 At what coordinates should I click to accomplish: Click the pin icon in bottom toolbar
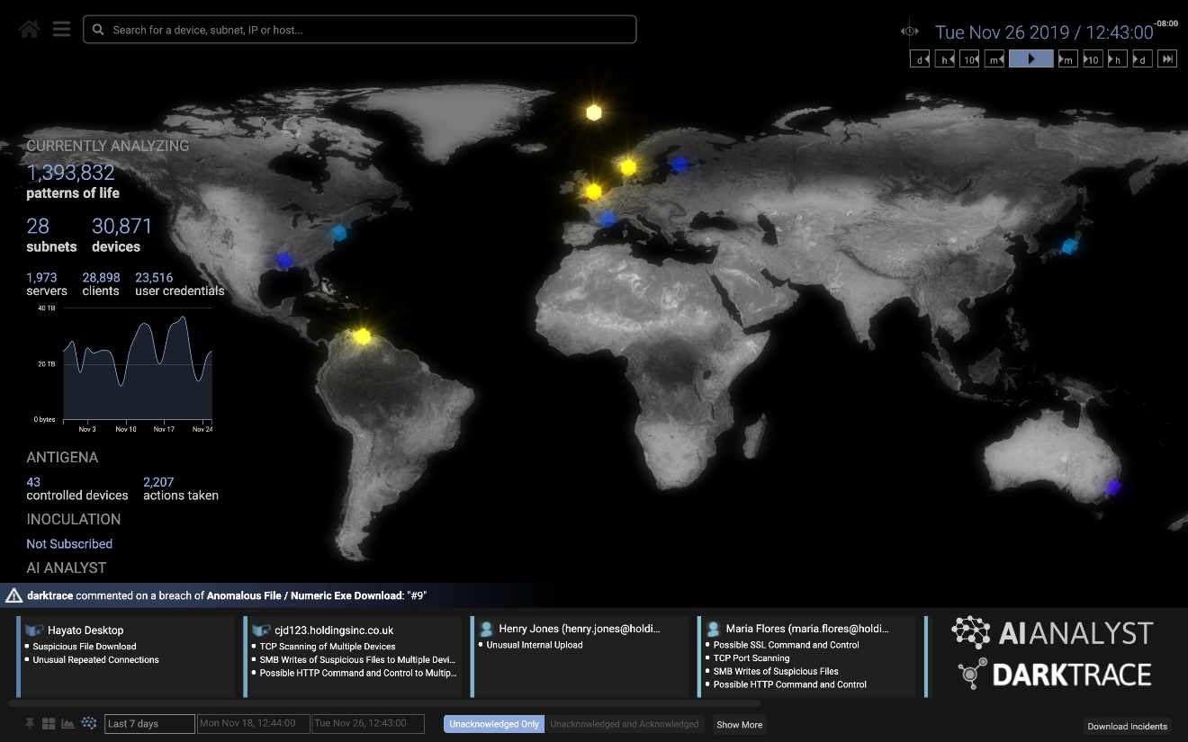coord(30,724)
